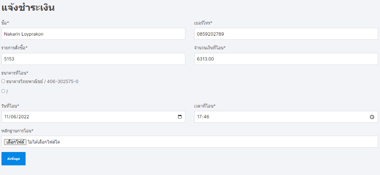Viewport: 380px width, 175px height.
Task: Focus the name field containing Nakarin Loyprakon
Action: pos(93,34)
